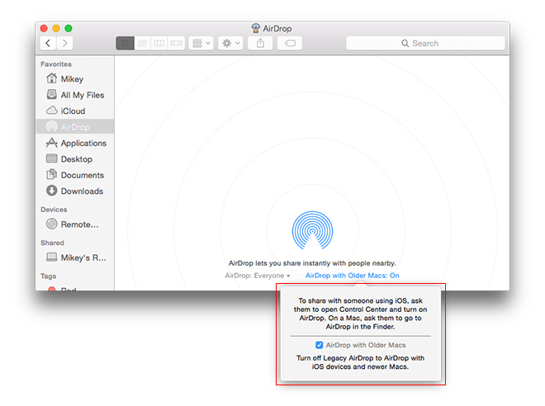Click the yellow minimize window button

(56, 28)
